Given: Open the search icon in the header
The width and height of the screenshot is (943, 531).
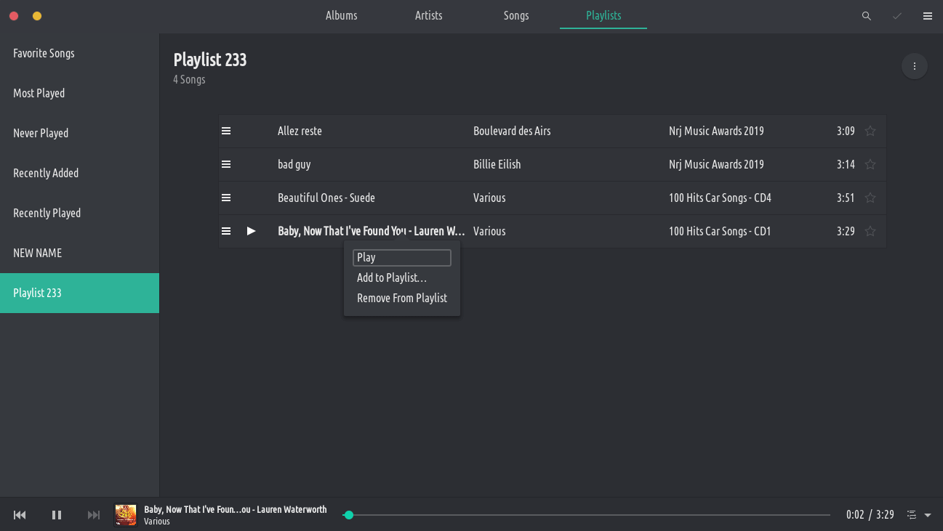Looking at the screenshot, I should point(866,16).
